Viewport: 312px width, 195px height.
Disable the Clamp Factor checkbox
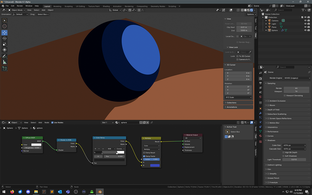(x=144, y=156)
